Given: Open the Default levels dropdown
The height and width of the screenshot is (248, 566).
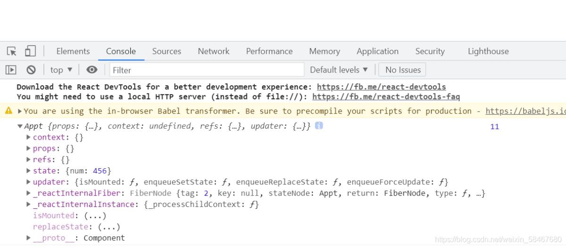Looking at the screenshot, I should pos(339,70).
